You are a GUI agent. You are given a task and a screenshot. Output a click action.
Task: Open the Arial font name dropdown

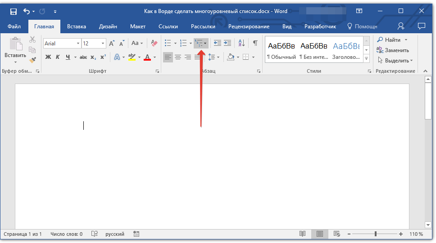pyautogui.click(x=78, y=44)
